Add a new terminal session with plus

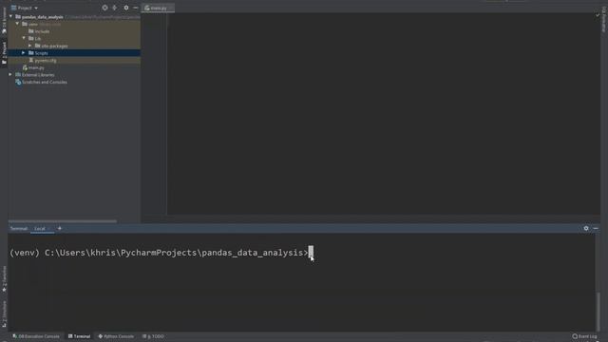[x=59, y=228]
